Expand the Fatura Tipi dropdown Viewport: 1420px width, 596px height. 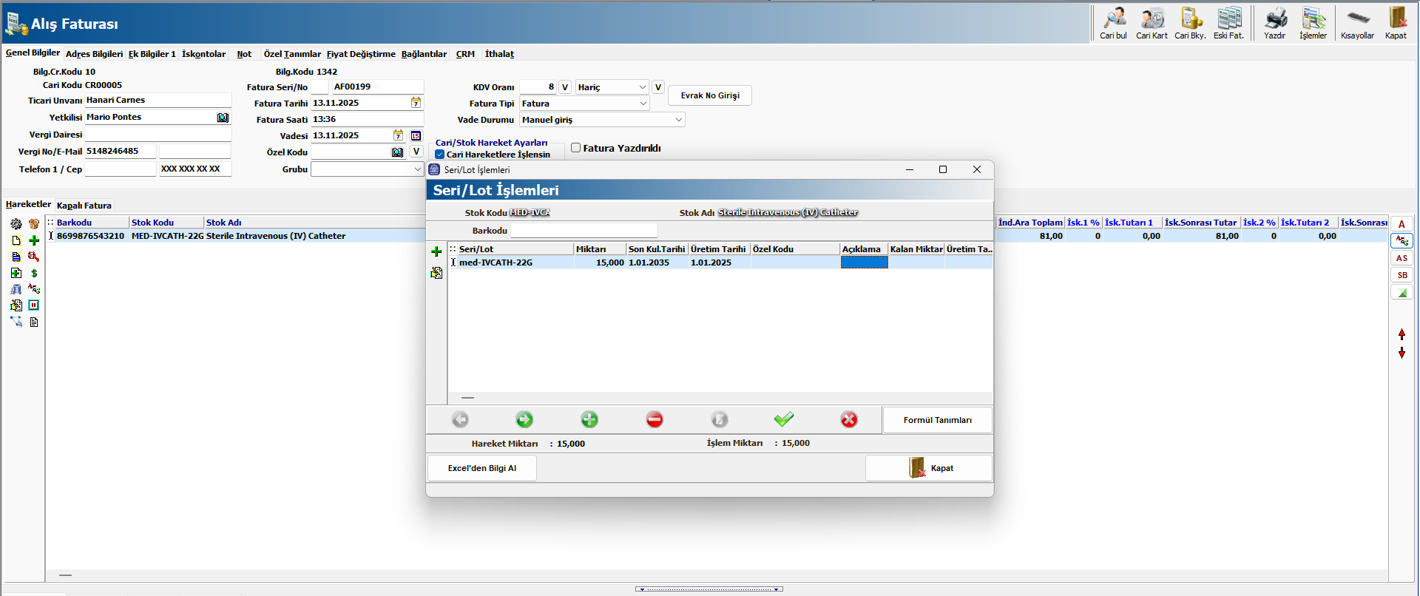(x=643, y=104)
